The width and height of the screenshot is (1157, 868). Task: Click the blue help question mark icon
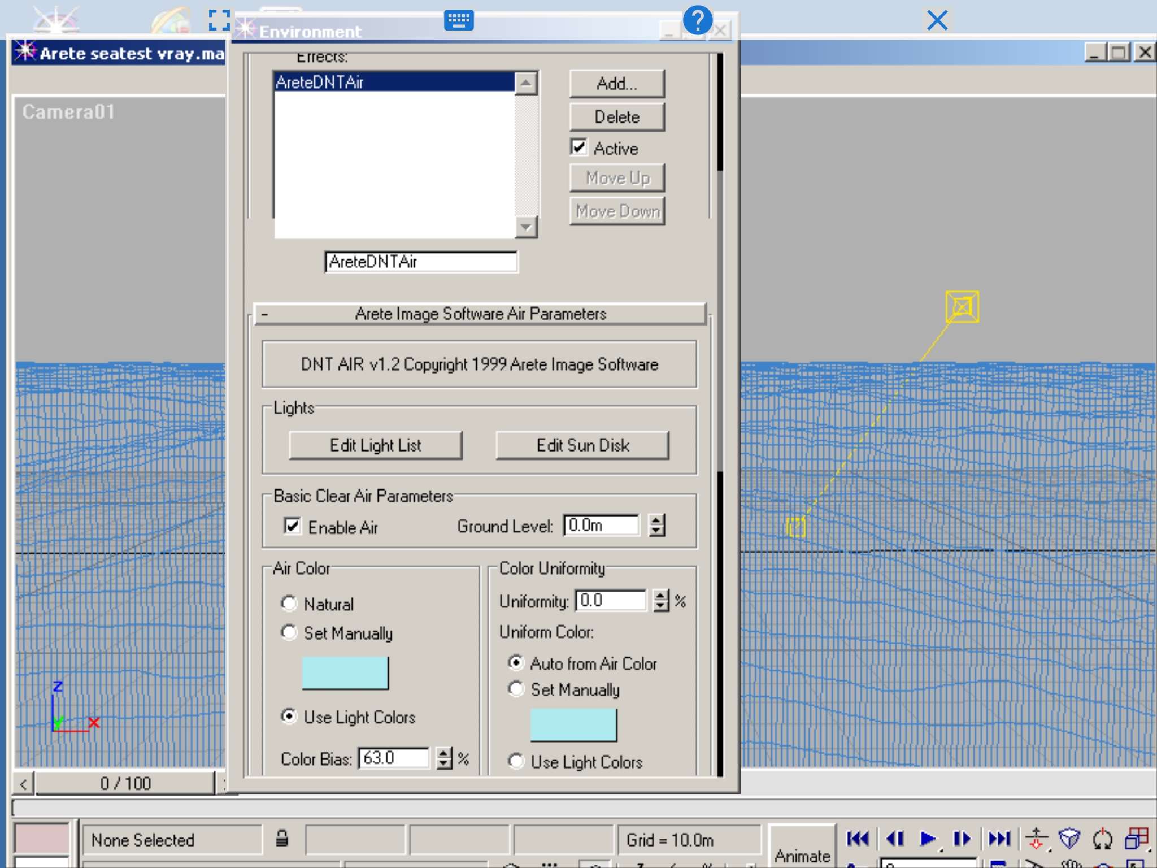point(698,20)
